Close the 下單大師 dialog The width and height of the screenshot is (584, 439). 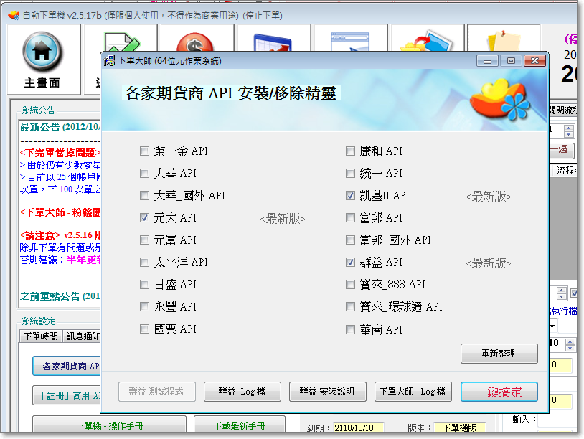coord(534,61)
